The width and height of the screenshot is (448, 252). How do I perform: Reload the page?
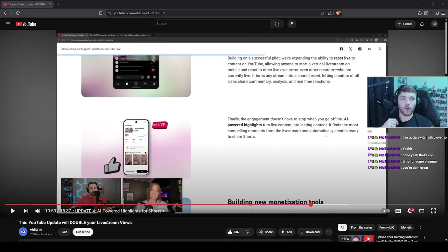pos(18,13)
